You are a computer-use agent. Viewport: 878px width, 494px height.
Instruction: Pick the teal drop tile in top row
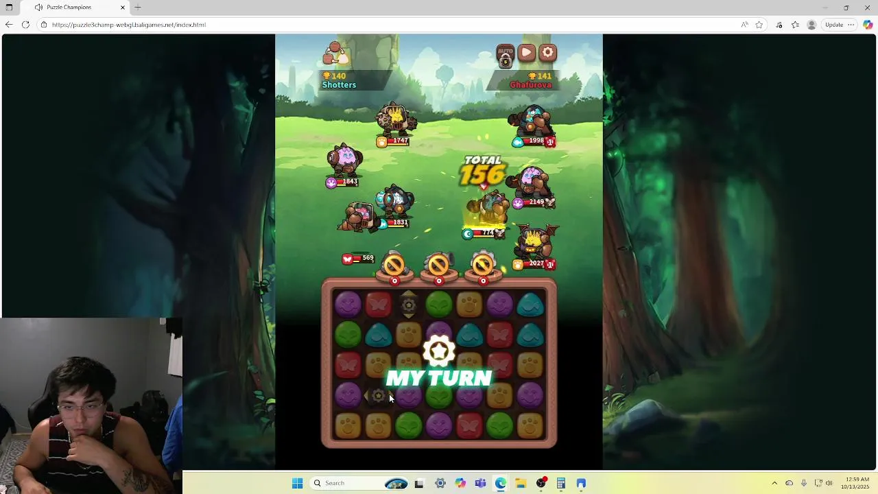pos(530,305)
